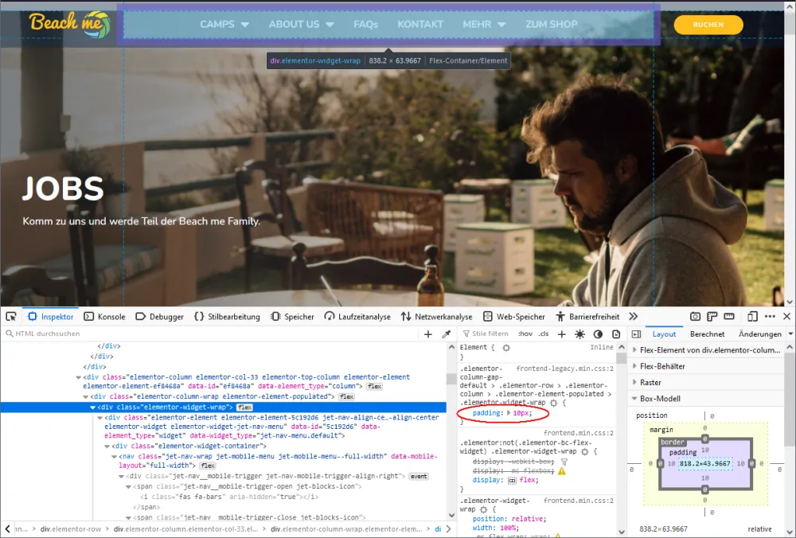Select the Layout sidebar tab
Image resolution: width=796 pixels, height=538 pixels.
tap(664, 334)
